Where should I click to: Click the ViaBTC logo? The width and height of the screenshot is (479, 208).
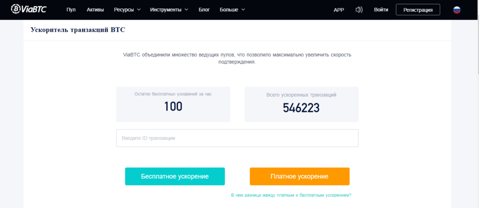29,9
